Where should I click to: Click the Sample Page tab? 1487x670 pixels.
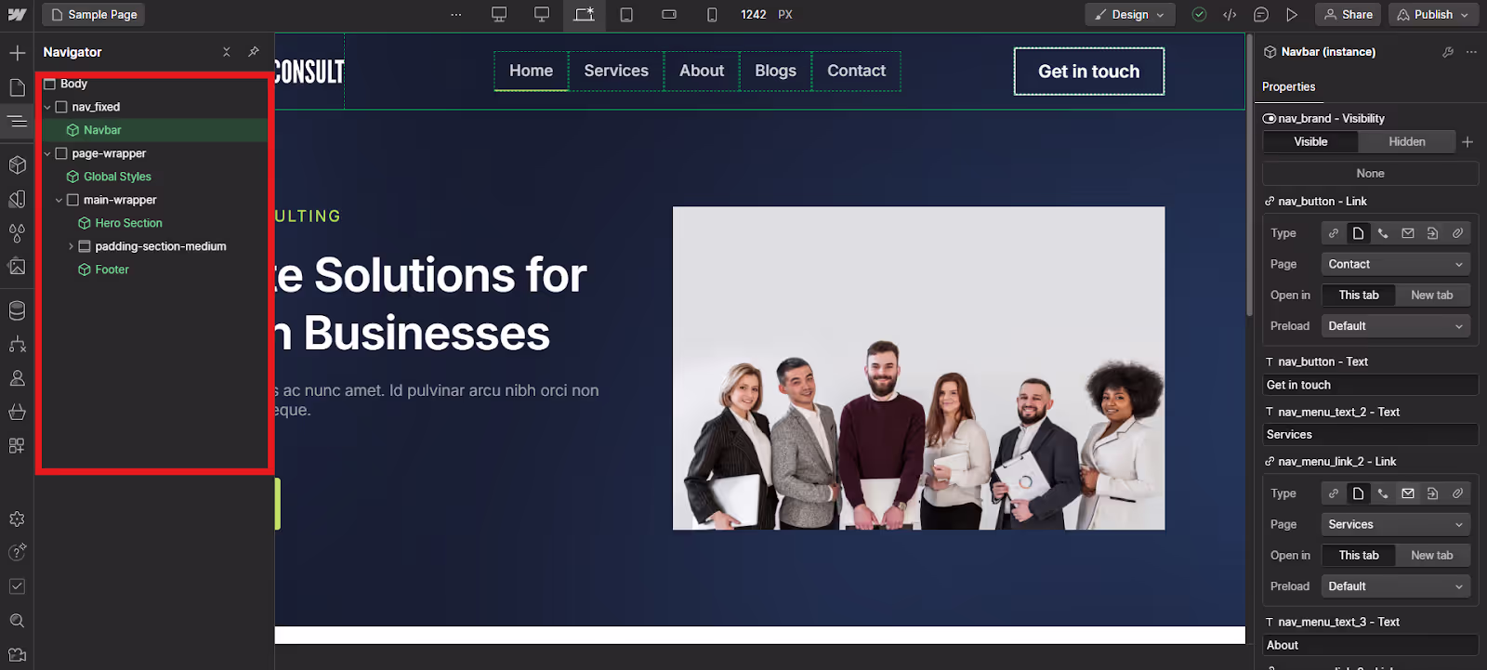point(95,15)
